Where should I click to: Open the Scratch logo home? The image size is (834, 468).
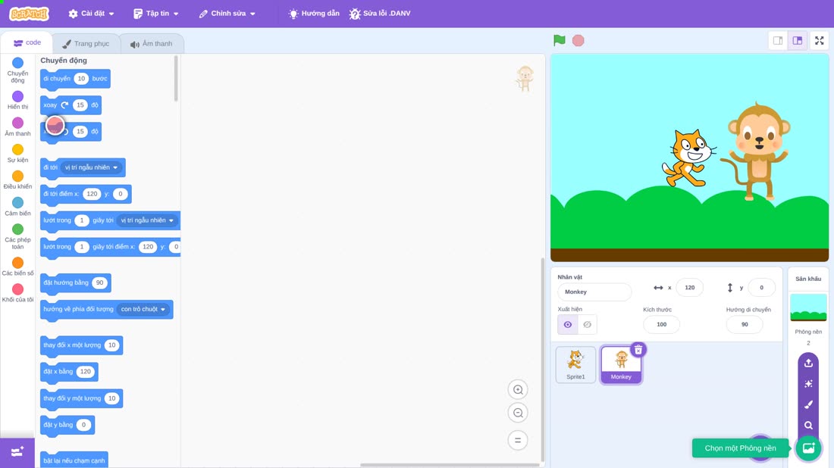30,14
